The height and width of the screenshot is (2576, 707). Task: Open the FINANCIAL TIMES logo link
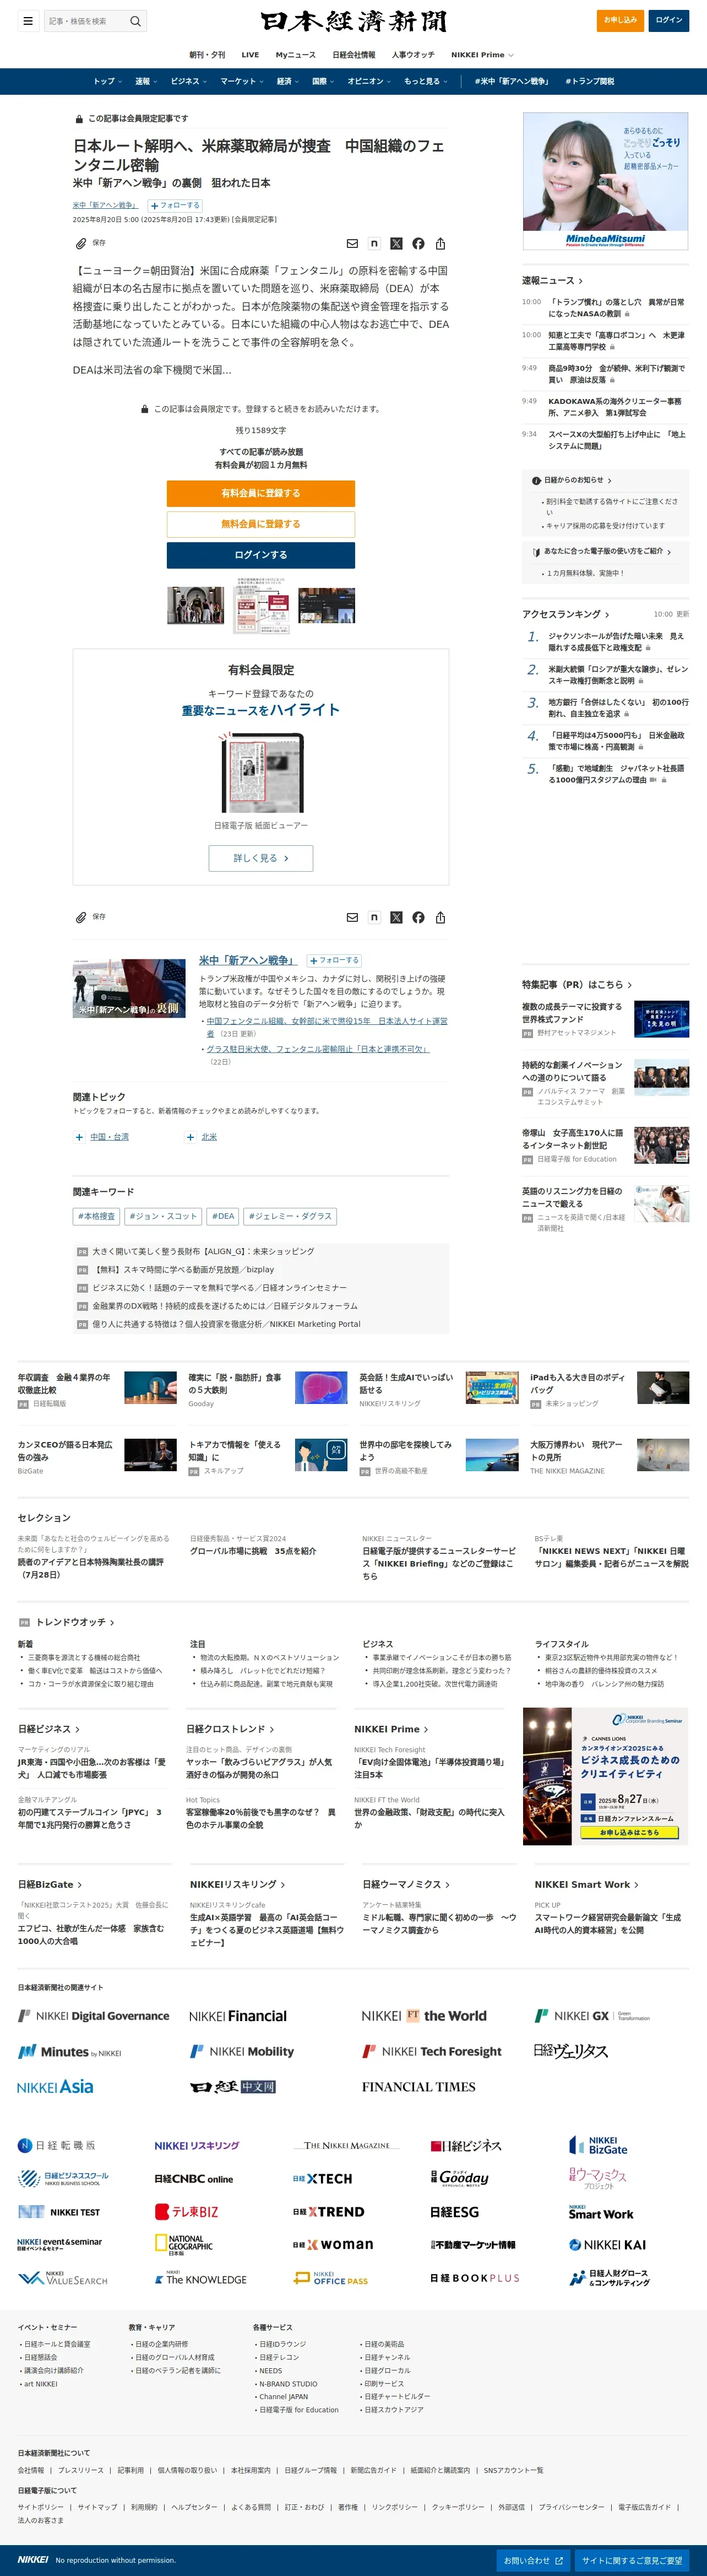click(418, 2087)
